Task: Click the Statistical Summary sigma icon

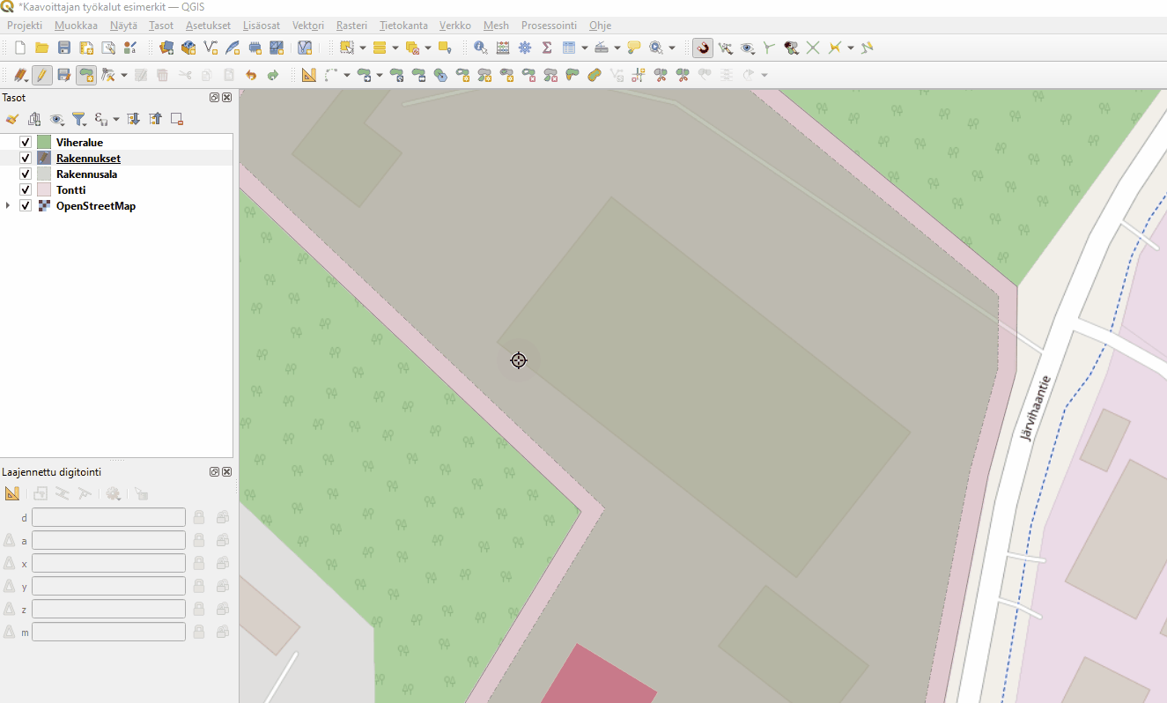Action: click(x=546, y=48)
